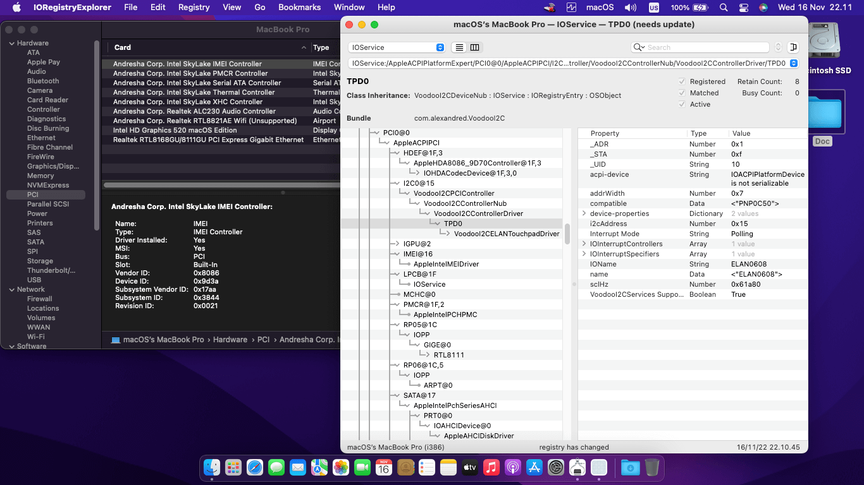Open Contacts app in the Dock

pos(405,467)
